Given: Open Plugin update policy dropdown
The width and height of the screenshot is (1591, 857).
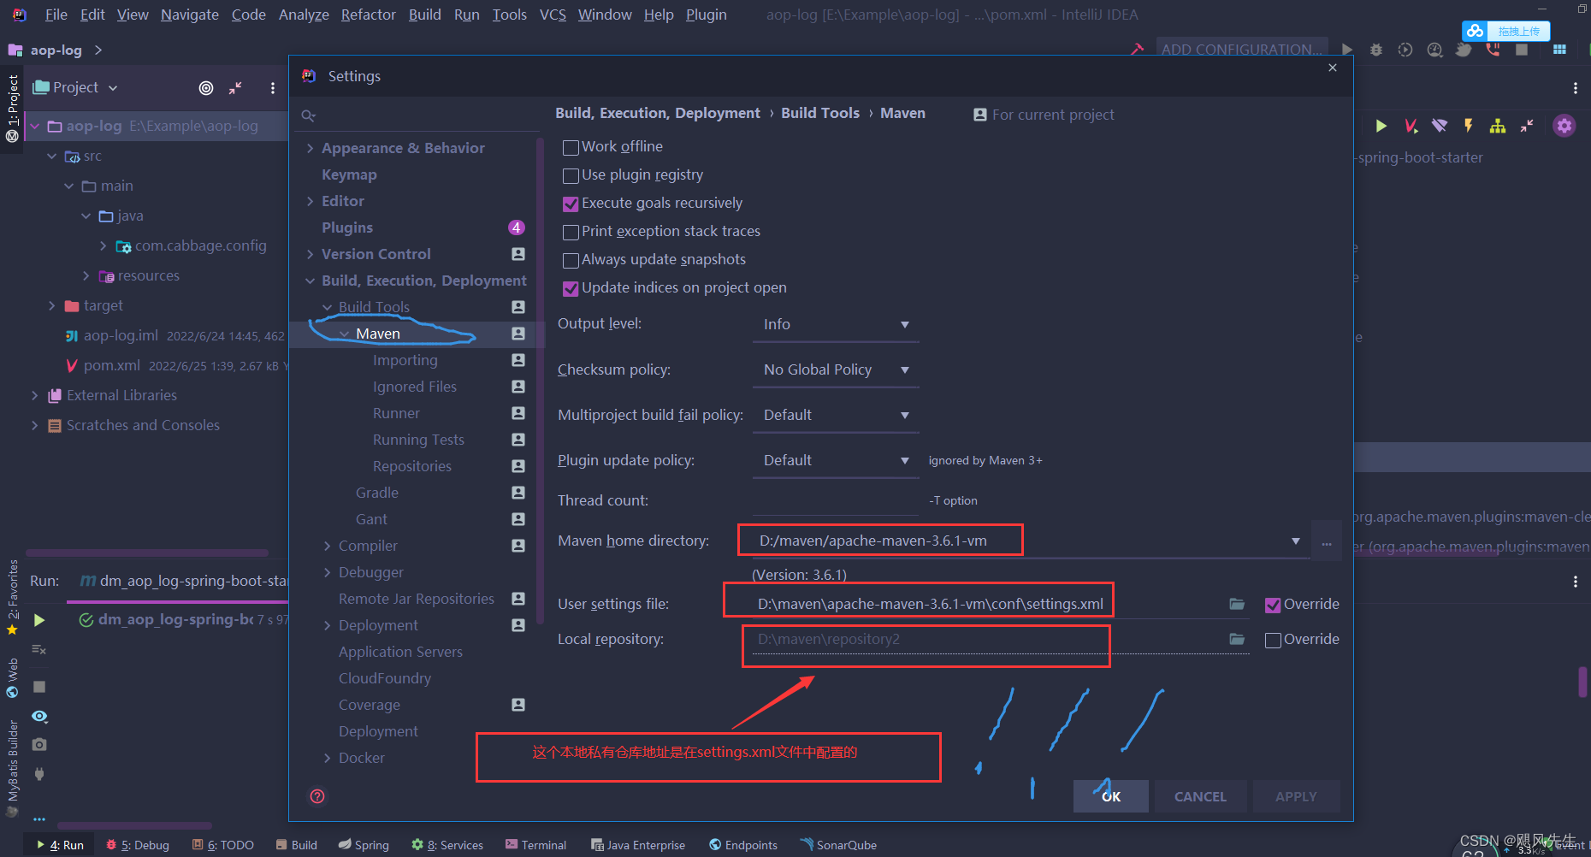Looking at the screenshot, I should tap(836, 460).
